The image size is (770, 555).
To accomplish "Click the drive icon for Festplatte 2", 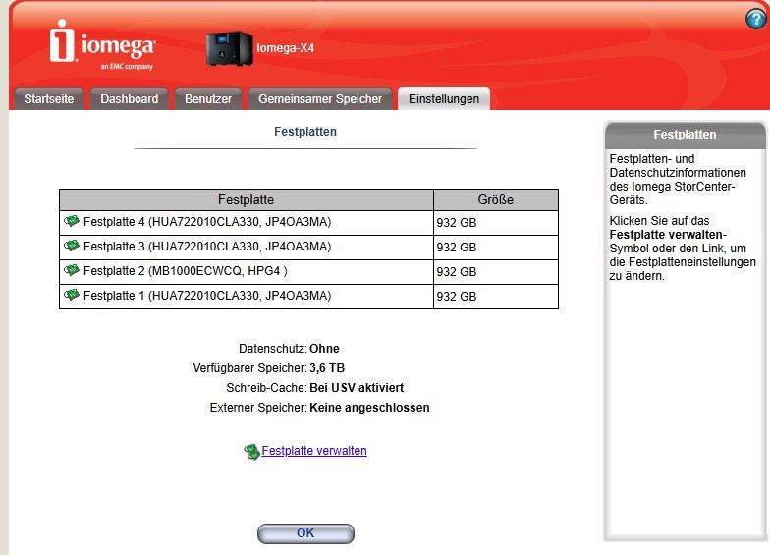I will 72,270.
